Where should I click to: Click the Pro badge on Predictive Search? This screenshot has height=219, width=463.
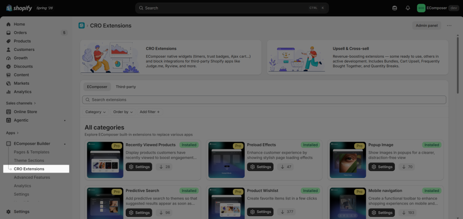[117, 192]
